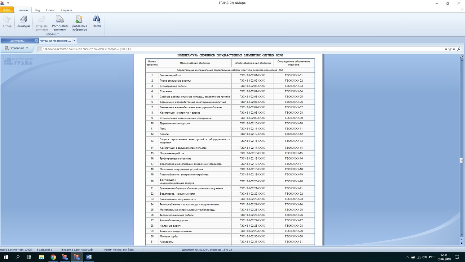Add document via Добавить в избранное
The image size is (465, 262).
point(79,20)
